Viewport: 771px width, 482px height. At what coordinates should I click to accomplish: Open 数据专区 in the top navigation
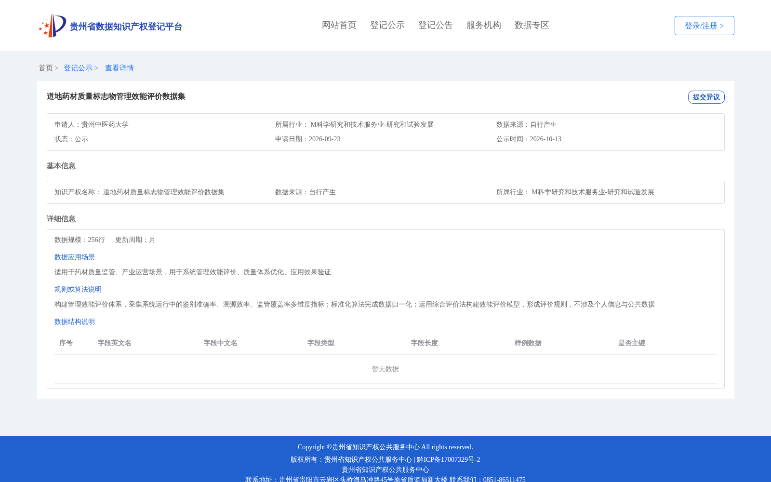(532, 25)
